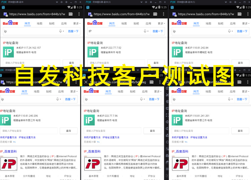Screen dimensions: 251x180
Task: Click volume up icon in Nox sidebar
Action: [167, 122]
